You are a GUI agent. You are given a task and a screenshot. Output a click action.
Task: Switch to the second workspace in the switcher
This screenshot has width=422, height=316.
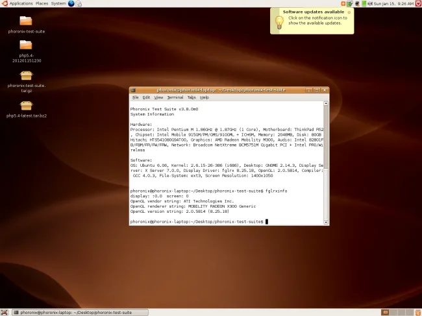(393, 312)
